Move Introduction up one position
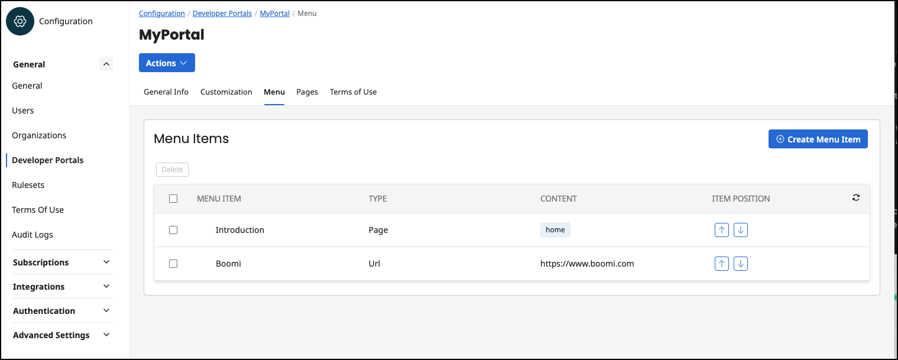898x360 pixels. [721, 229]
